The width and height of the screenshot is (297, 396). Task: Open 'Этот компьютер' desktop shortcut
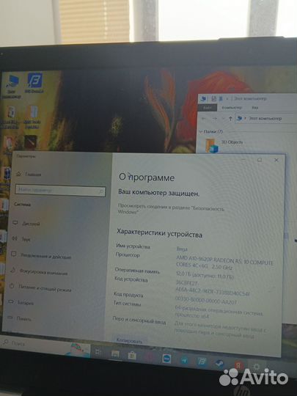12,86
